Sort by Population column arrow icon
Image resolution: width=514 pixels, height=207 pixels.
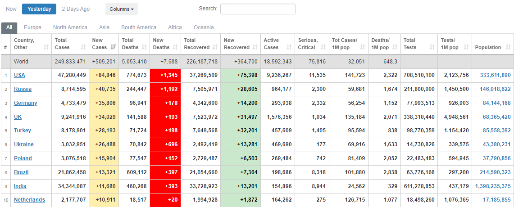point(508,47)
